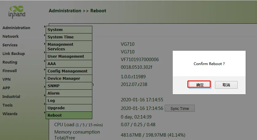Expand arrow beside Routing menu
The height and width of the screenshot is (140, 257).
point(44,61)
